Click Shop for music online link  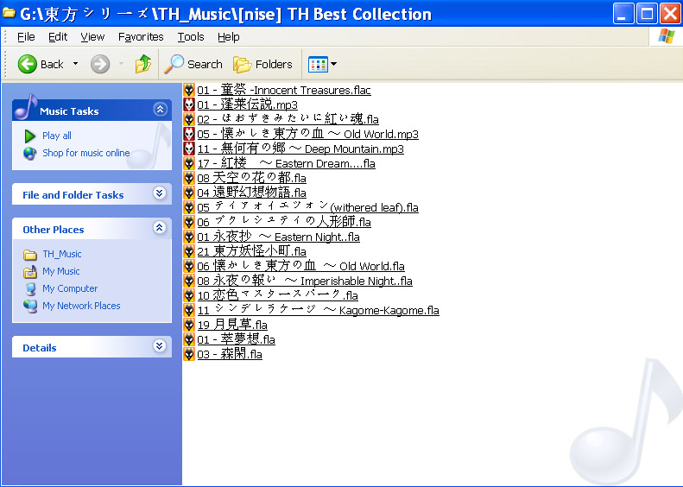(85, 153)
